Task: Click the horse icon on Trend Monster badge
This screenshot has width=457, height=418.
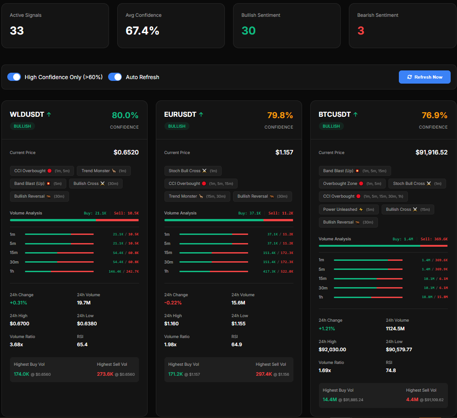Action: (x=114, y=170)
